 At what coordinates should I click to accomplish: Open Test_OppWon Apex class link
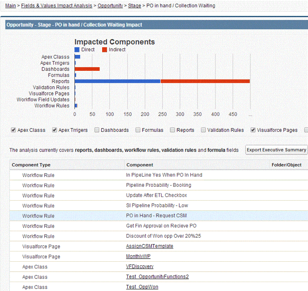tap(142, 287)
